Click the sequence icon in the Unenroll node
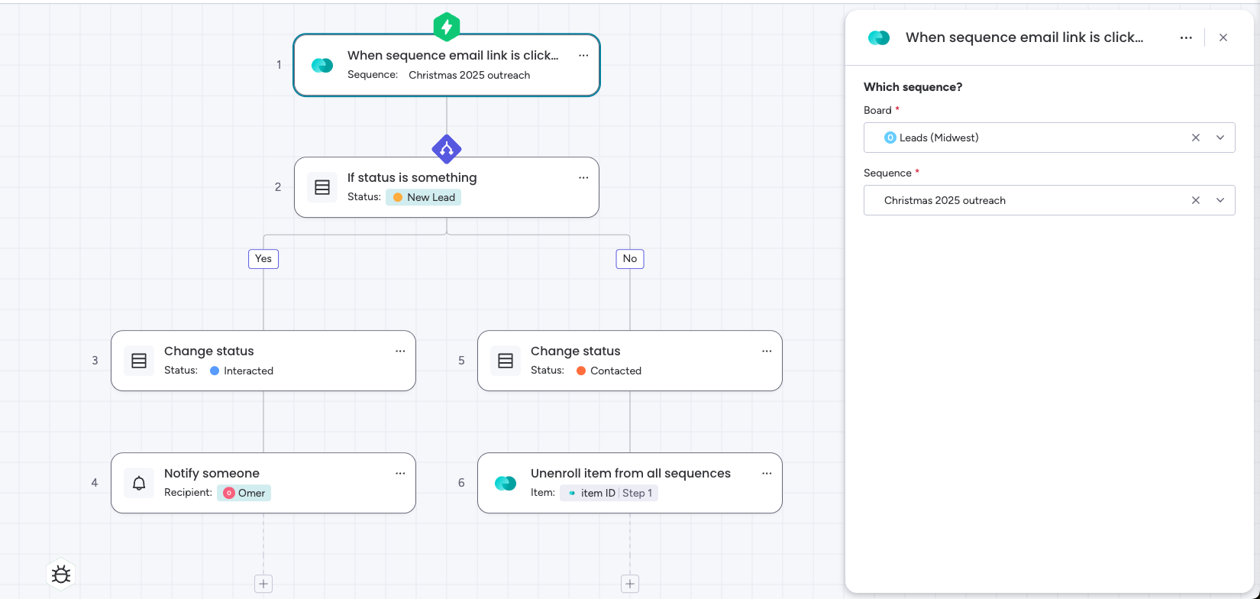 point(506,483)
